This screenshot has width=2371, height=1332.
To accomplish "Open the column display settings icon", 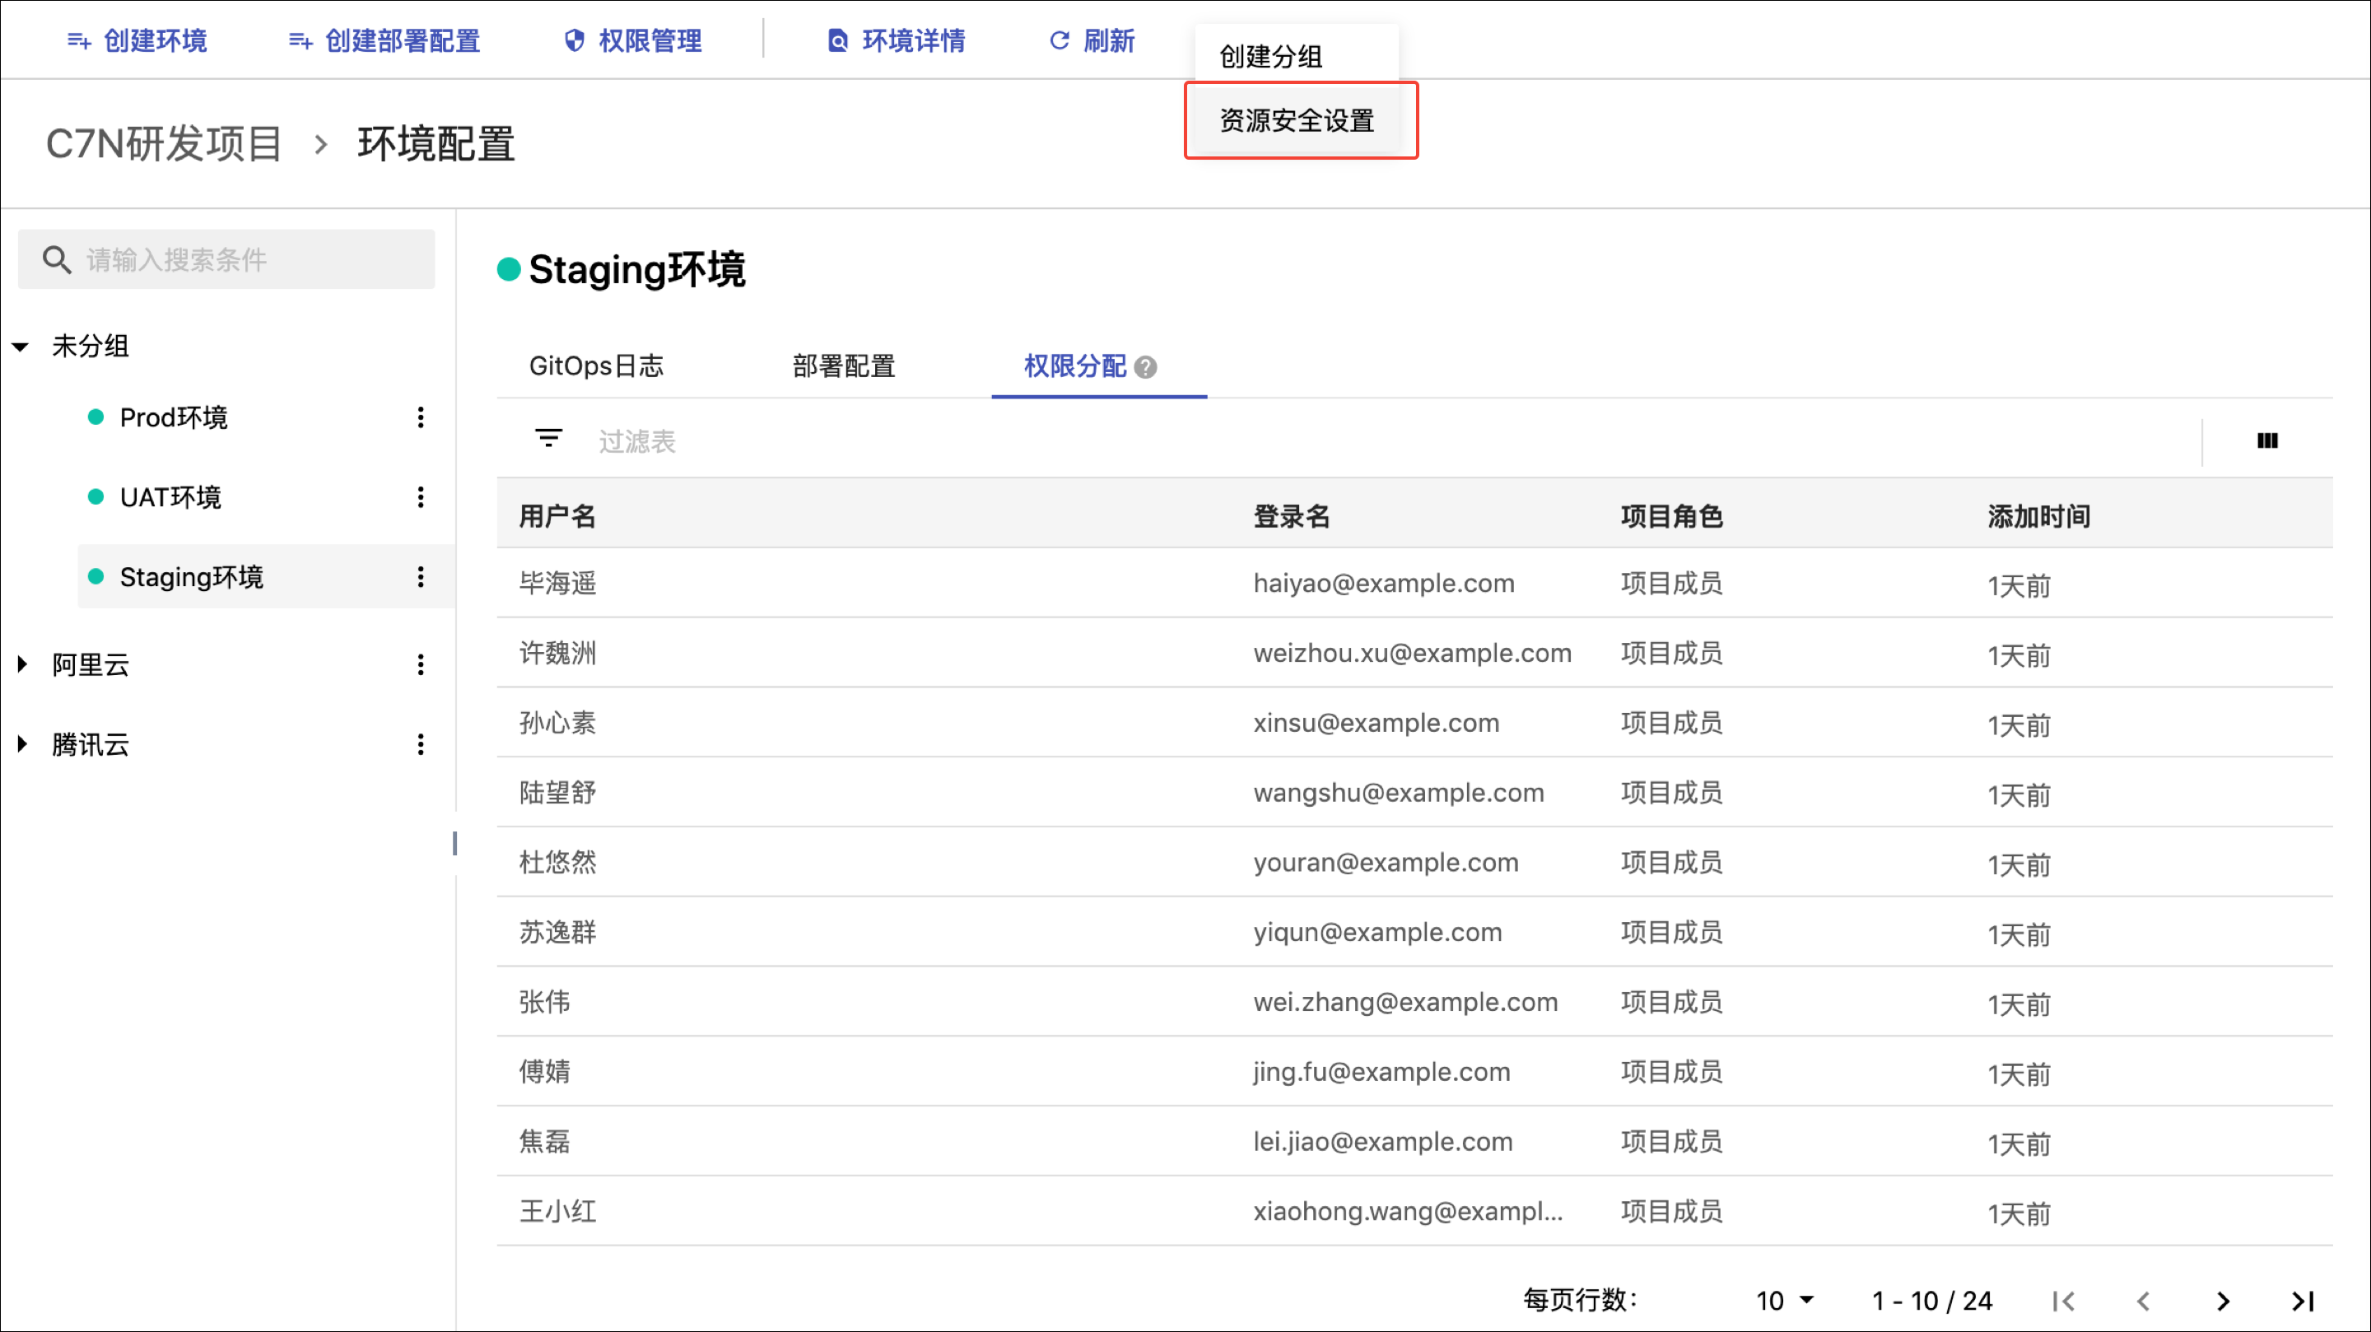I will (2267, 441).
